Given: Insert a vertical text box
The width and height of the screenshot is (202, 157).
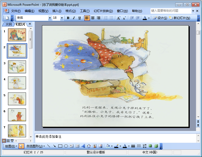Looking at the screenshot, I should 77,146.
